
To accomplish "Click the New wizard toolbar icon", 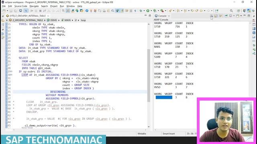I will [4, 11].
